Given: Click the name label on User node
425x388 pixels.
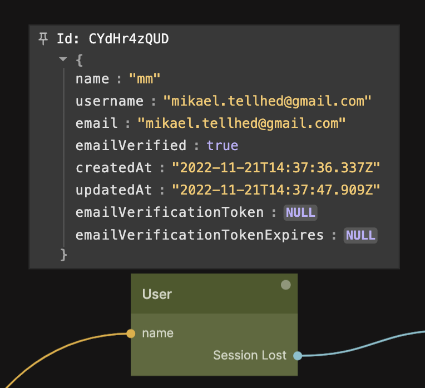Looking at the screenshot, I should (x=157, y=334).
